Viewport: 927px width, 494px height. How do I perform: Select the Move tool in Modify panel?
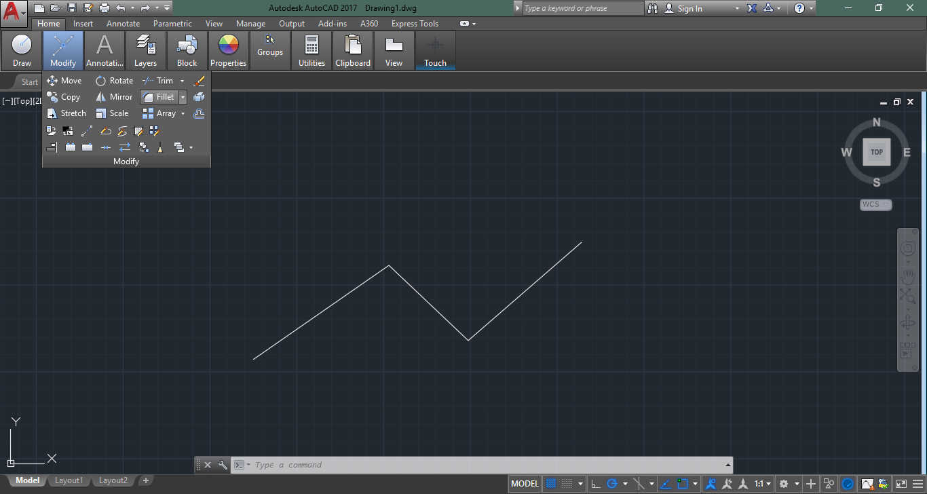click(64, 81)
